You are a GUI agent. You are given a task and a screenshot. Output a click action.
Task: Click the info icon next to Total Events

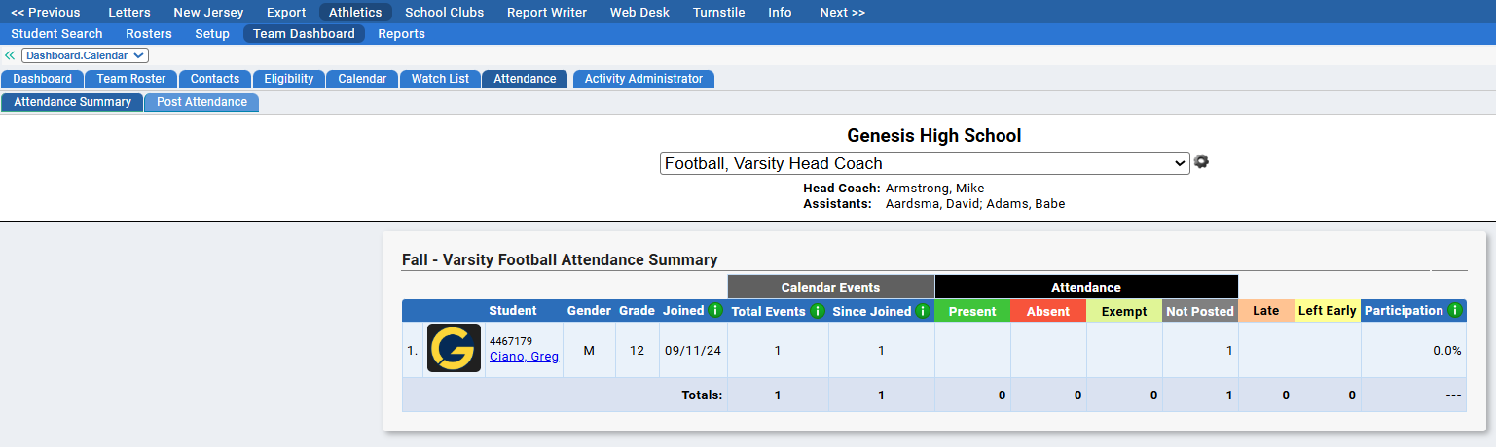point(818,311)
